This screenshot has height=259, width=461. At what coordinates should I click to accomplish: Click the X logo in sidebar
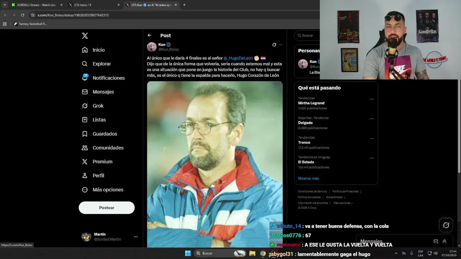coord(85,36)
